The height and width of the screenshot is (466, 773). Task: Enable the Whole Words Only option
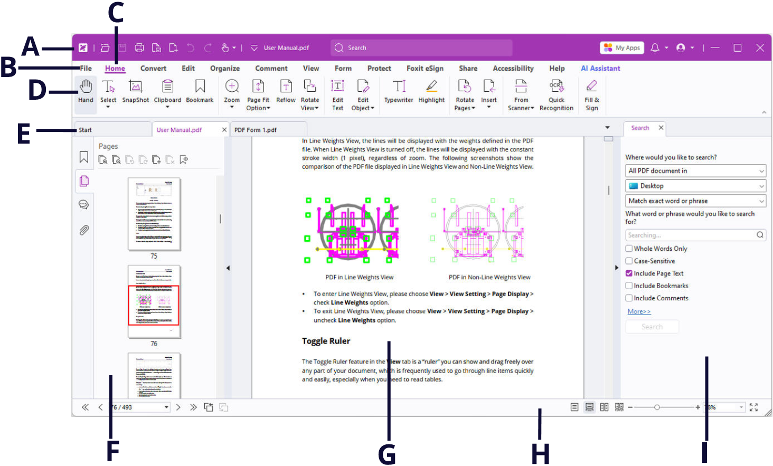(629, 248)
